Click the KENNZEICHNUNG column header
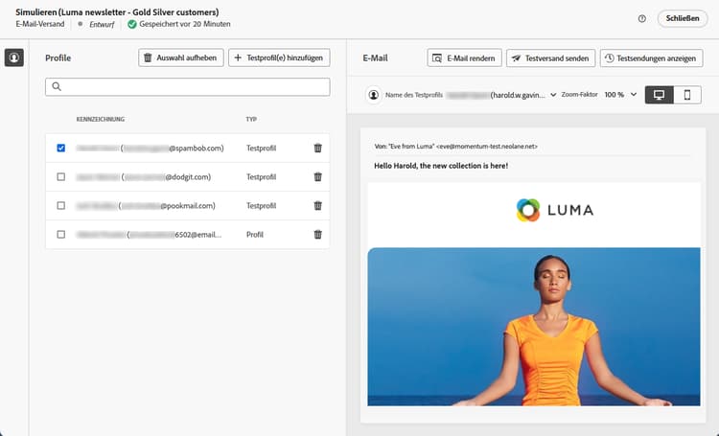 click(x=101, y=119)
